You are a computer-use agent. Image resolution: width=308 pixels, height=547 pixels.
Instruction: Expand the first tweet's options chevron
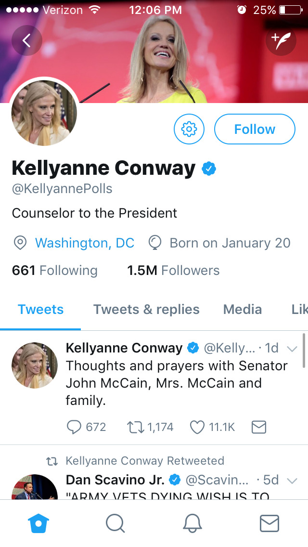click(292, 348)
